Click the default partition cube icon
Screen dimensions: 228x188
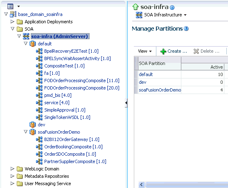click(x=33, y=44)
